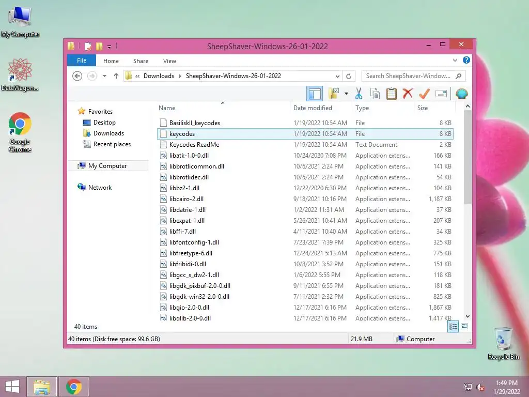The image size is (529, 397).
Task: Click the orange checkmark Properties icon
Action: (424, 94)
